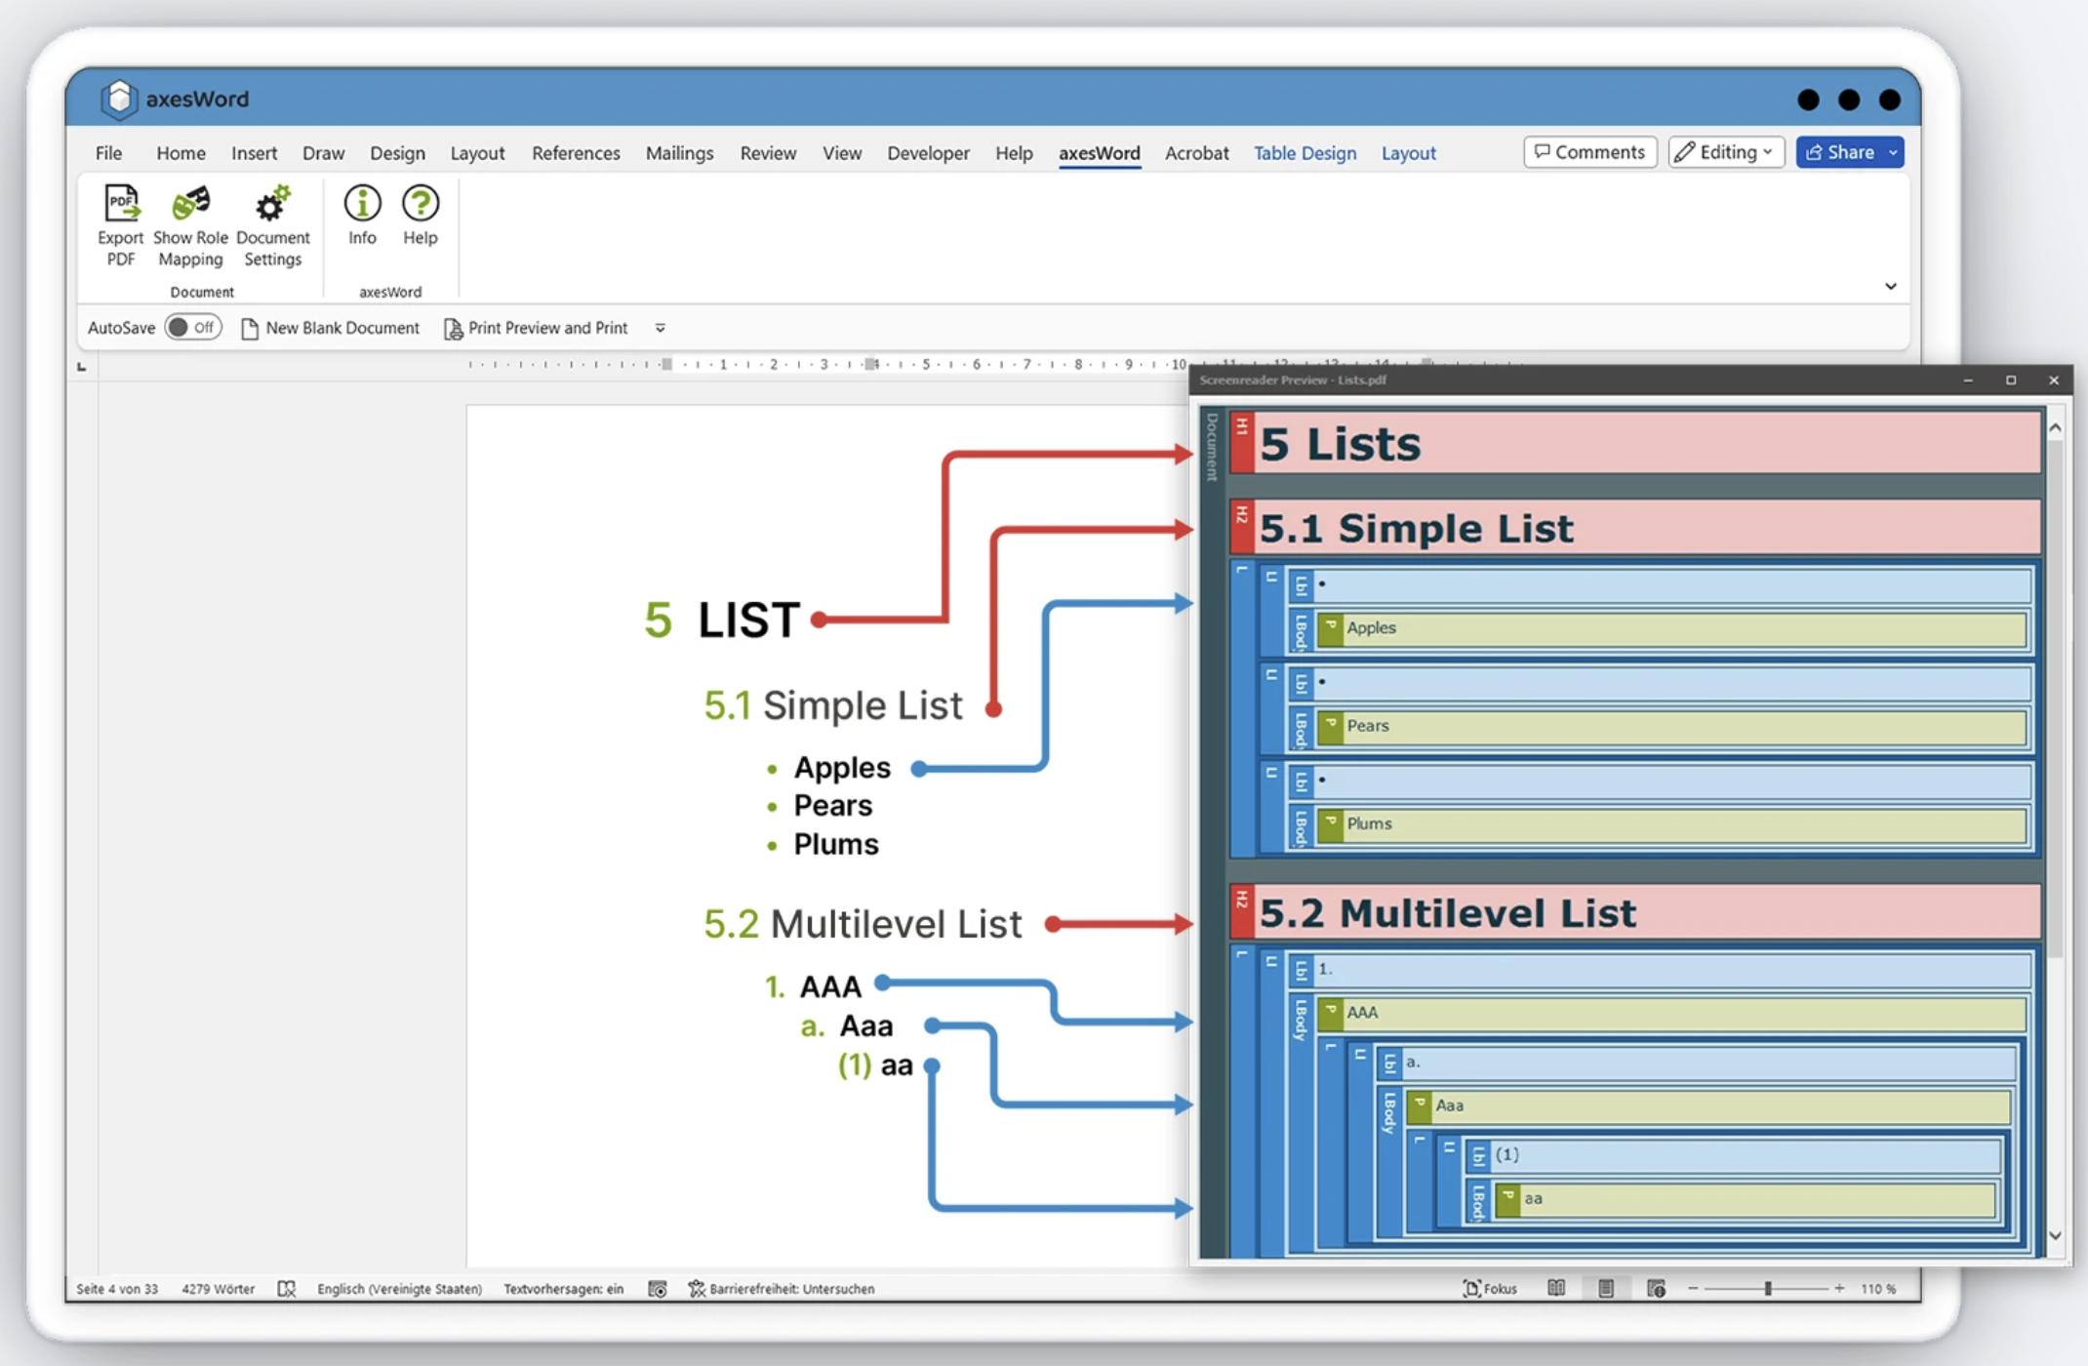
Task: Open the Editing mode dropdown
Action: coord(1726,152)
